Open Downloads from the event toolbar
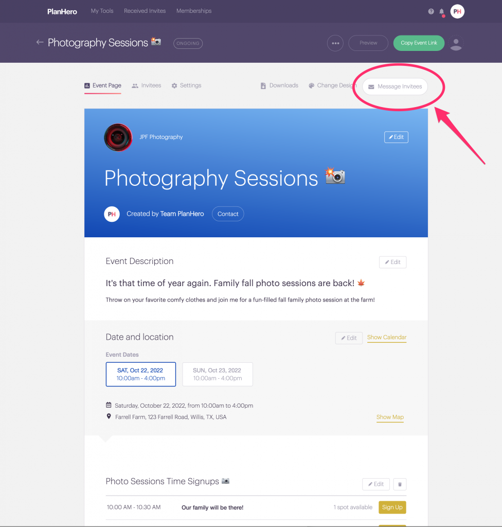This screenshot has height=527, width=502. pyautogui.click(x=279, y=85)
